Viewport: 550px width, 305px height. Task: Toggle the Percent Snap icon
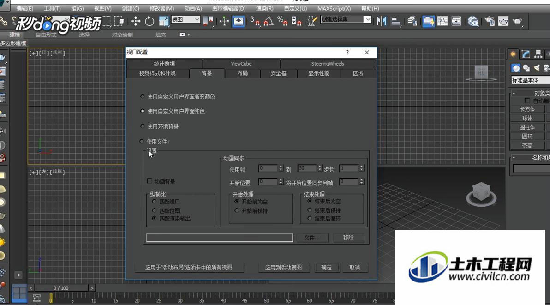[282, 21]
